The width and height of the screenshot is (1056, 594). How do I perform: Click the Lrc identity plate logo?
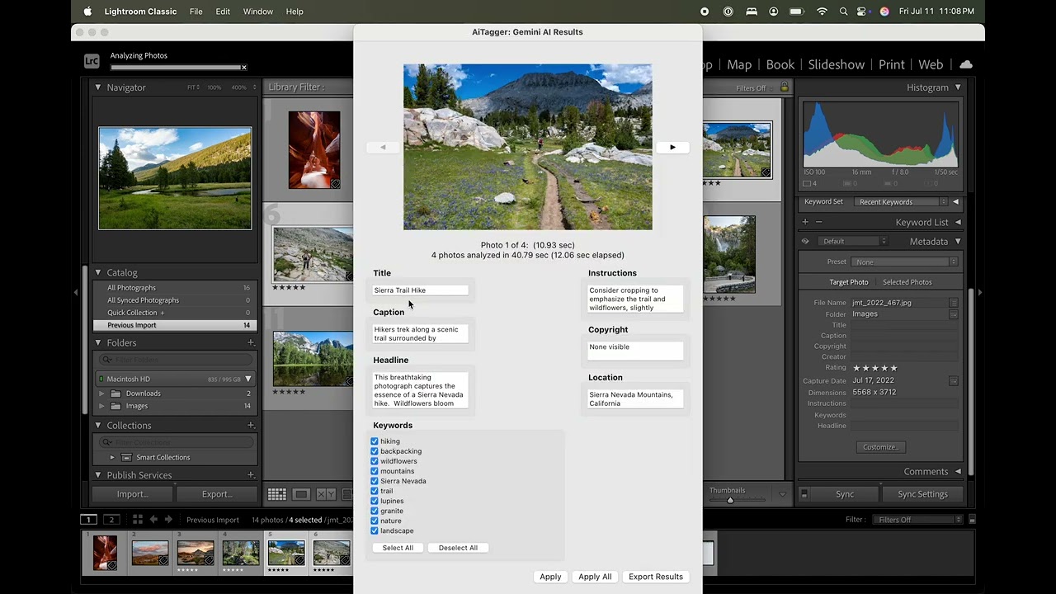pyautogui.click(x=92, y=61)
